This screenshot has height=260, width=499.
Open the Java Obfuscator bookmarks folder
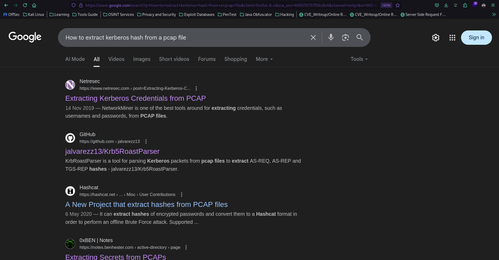tap(256, 15)
